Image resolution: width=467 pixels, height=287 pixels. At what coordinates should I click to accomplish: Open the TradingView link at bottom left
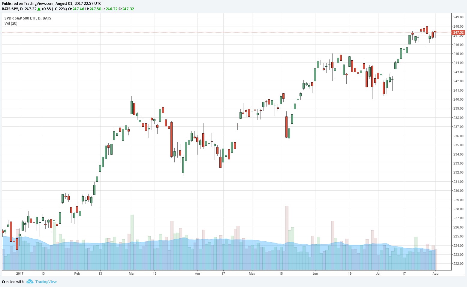(x=46, y=282)
